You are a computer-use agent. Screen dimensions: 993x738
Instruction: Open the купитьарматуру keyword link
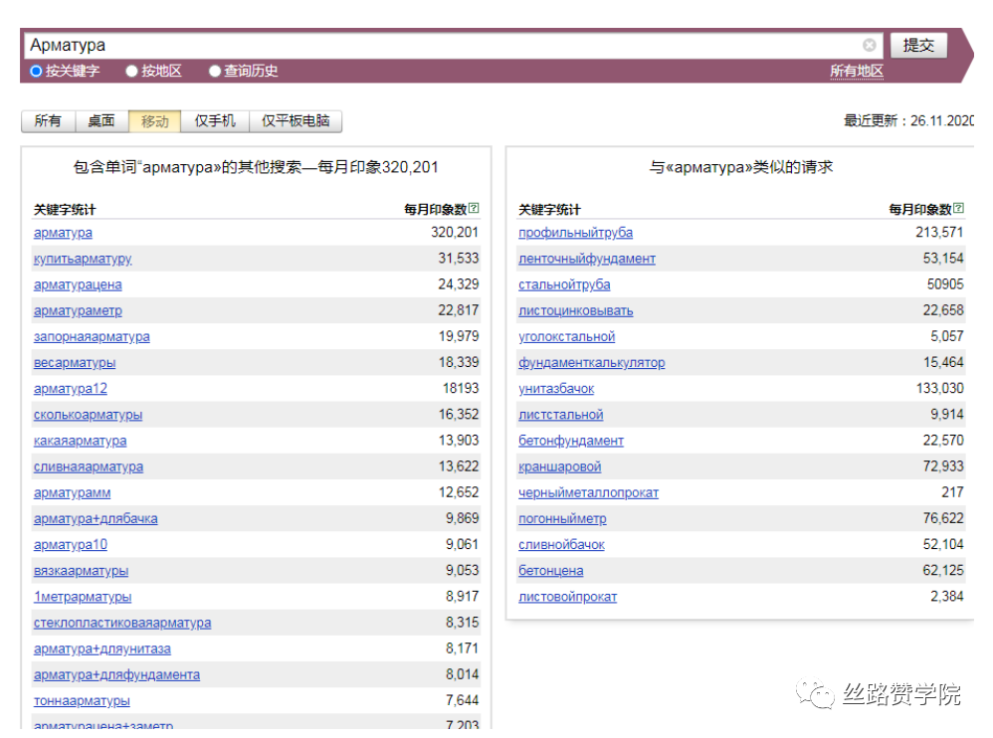(84, 259)
